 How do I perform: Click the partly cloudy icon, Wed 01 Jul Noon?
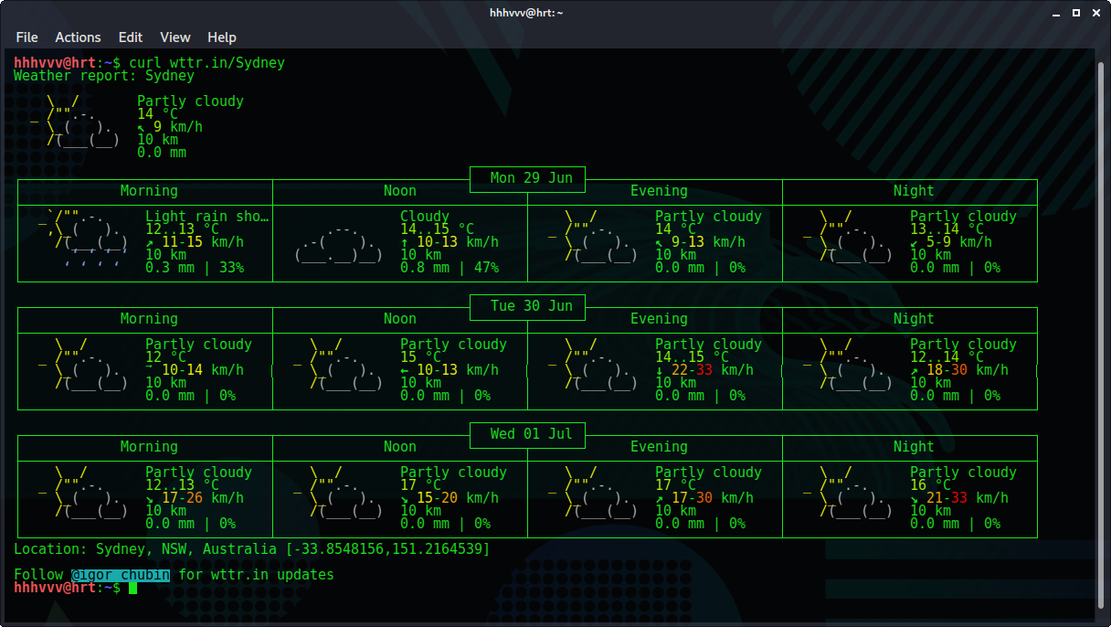click(x=338, y=492)
